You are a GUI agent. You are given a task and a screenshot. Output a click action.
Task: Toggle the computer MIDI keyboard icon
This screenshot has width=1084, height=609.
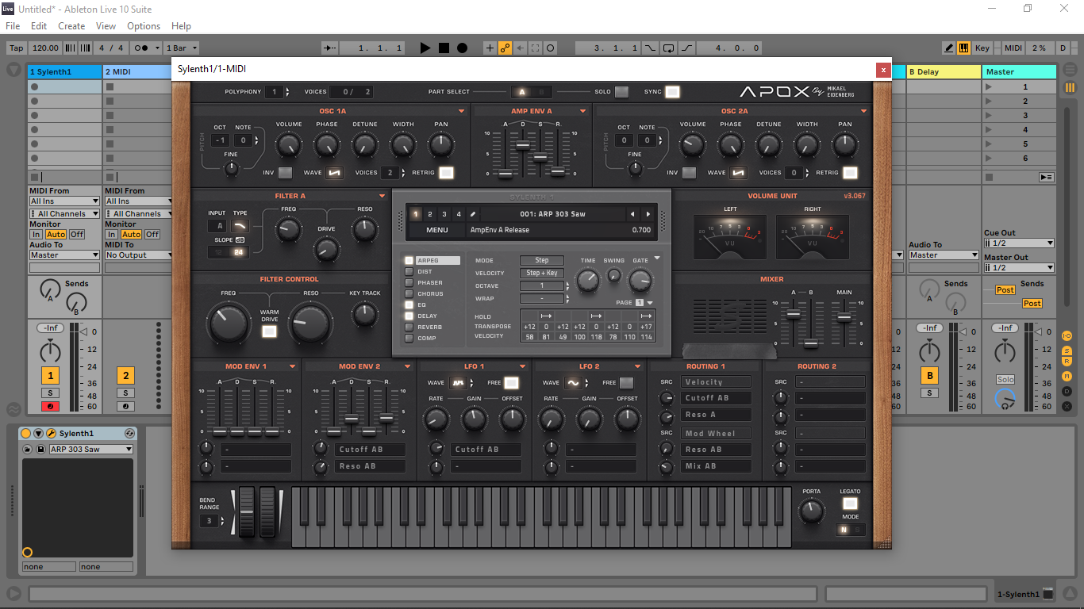(963, 48)
